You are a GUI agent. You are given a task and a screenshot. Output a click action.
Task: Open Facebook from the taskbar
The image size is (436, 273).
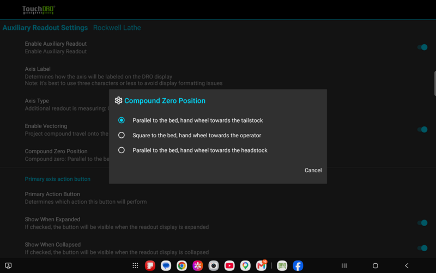point(298,266)
